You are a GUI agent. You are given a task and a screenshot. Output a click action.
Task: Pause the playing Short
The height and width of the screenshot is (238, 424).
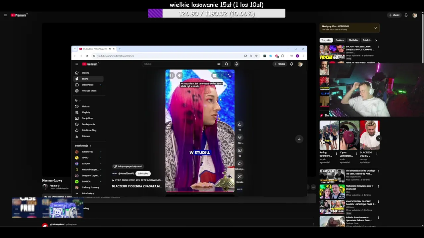click(x=171, y=75)
